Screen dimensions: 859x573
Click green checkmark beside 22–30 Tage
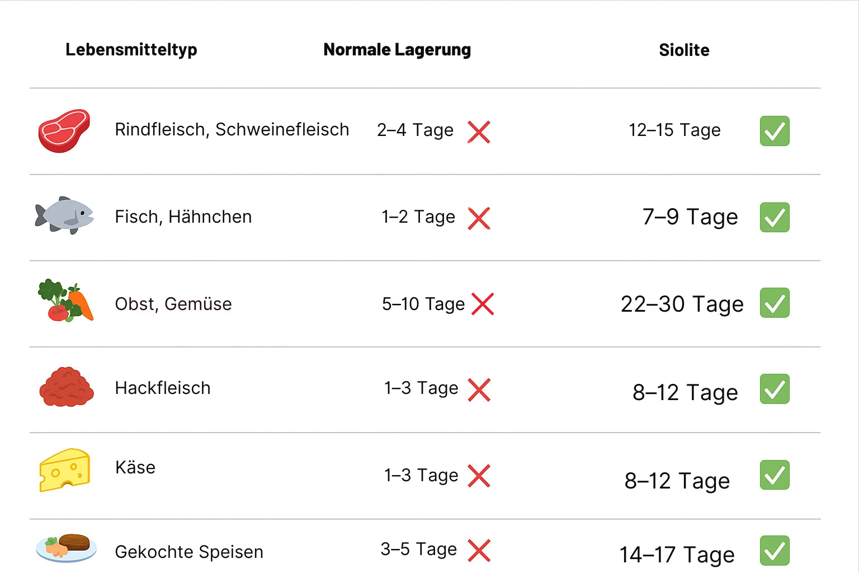(x=775, y=303)
